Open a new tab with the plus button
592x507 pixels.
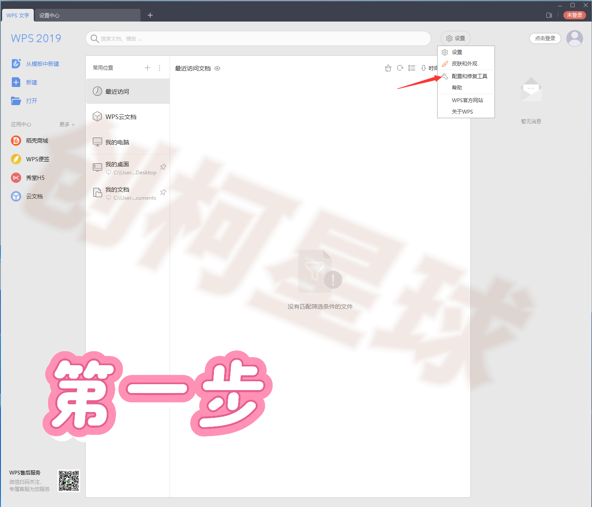tap(150, 15)
